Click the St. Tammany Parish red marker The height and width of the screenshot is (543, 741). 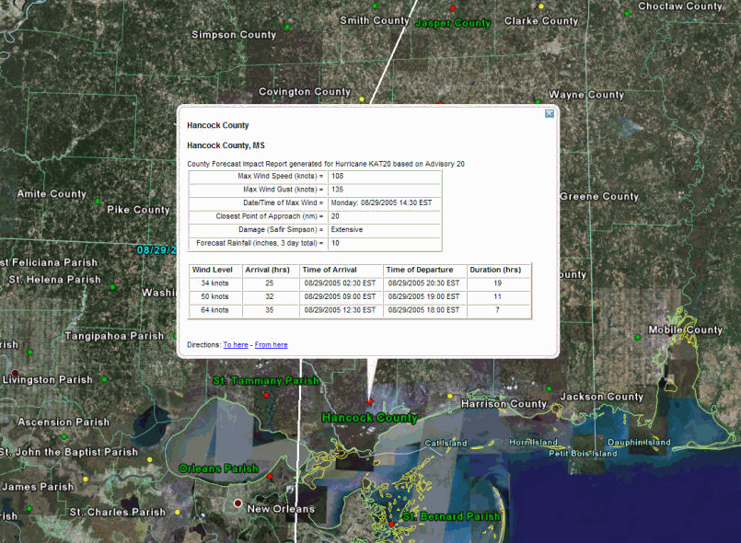[x=267, y=395]
